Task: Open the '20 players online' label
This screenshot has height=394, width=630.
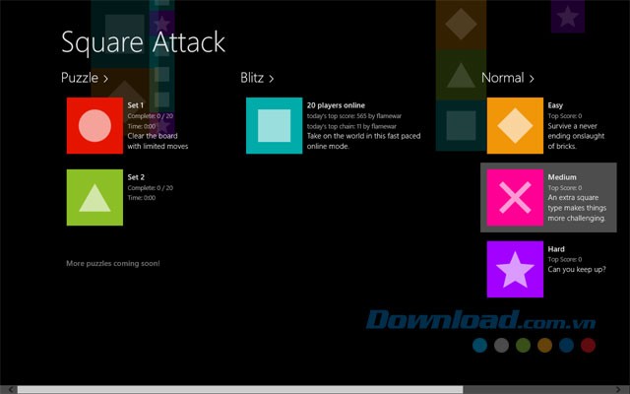Action: pyautogui.click(x=336, y=104)
